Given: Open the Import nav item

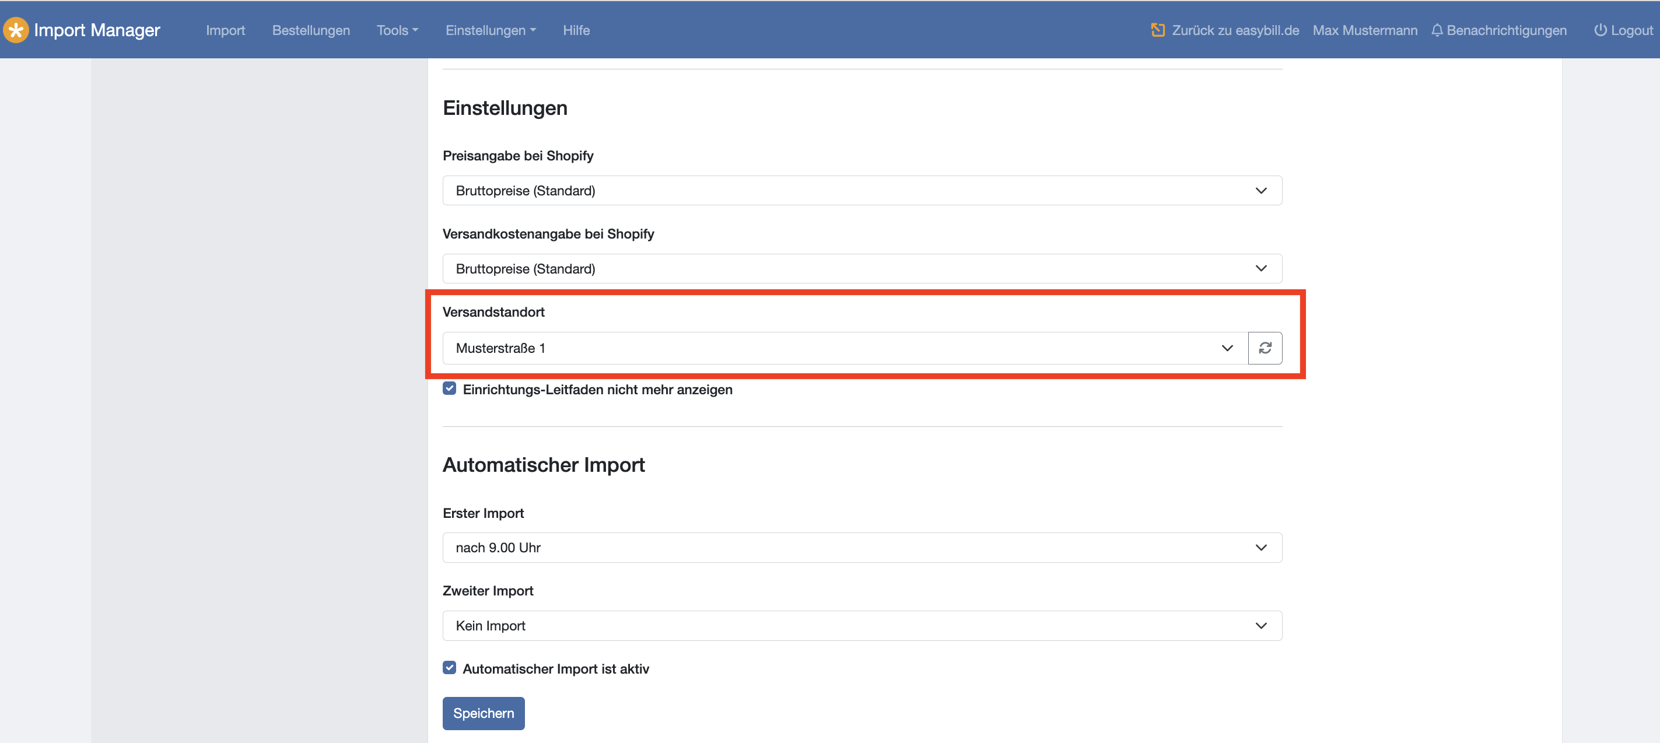Looking at the screenshot, I should (x=226, y=30).
